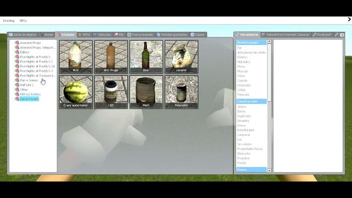
Task: Spawn the cocaine bag entity
Action: point(182,57)
